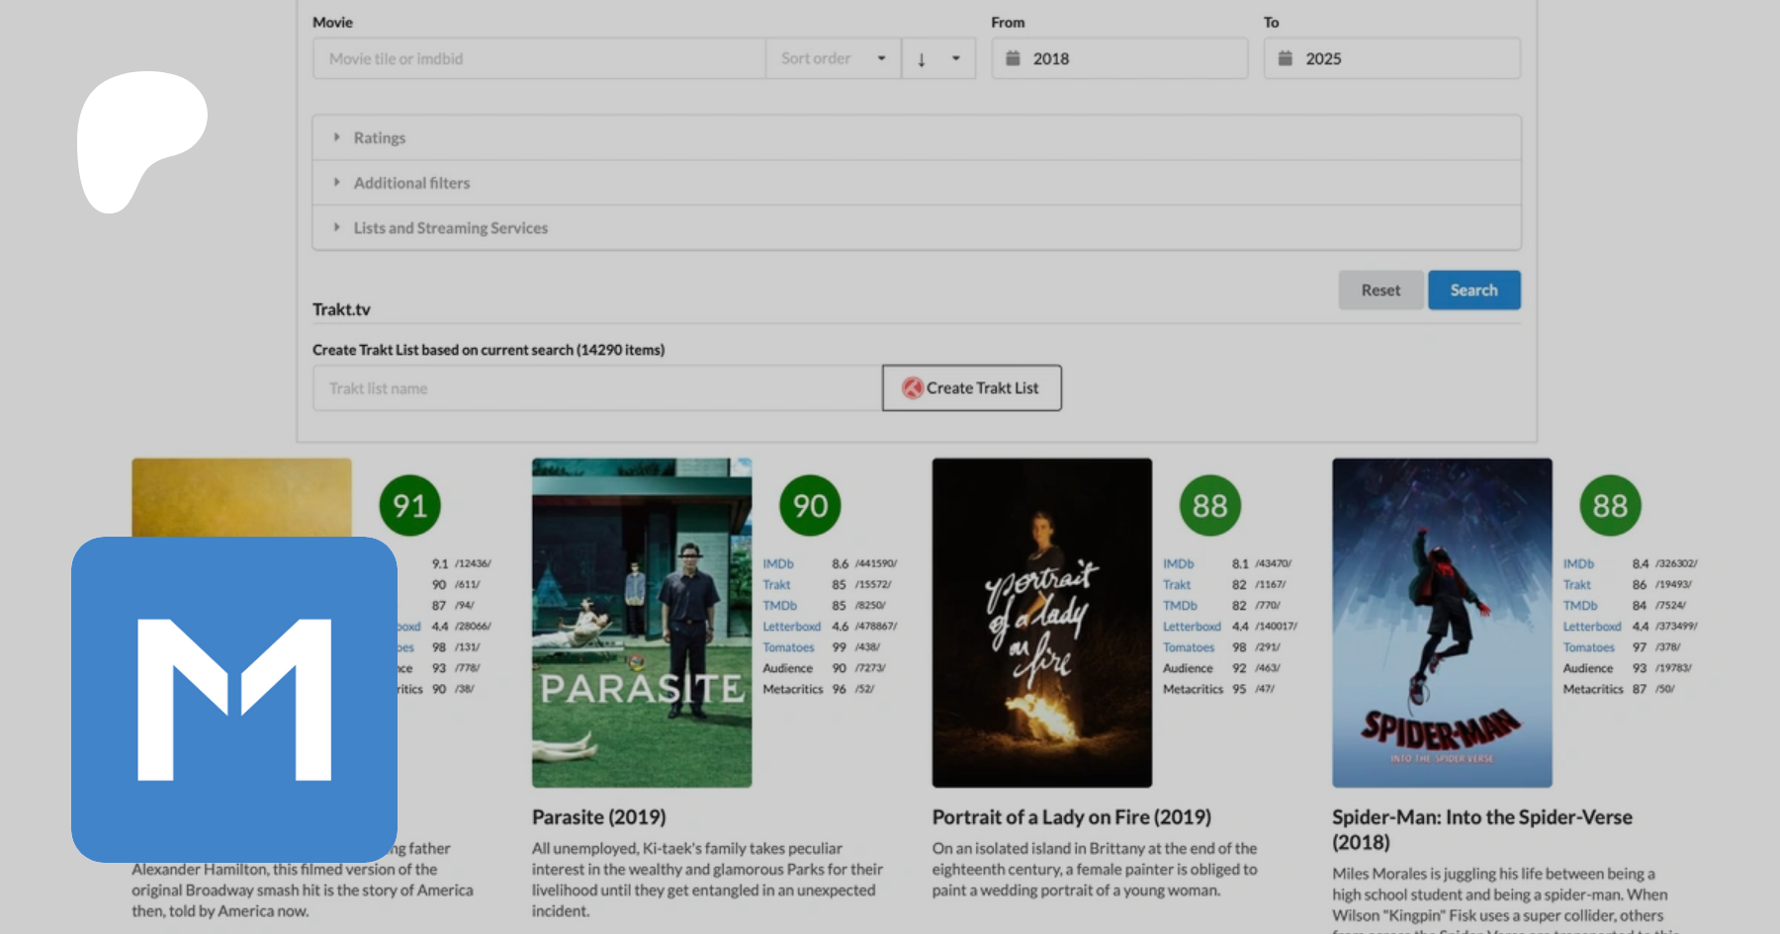Open the Sort order dropdown
Viewport: 1780px width, 934px height.
833,59
